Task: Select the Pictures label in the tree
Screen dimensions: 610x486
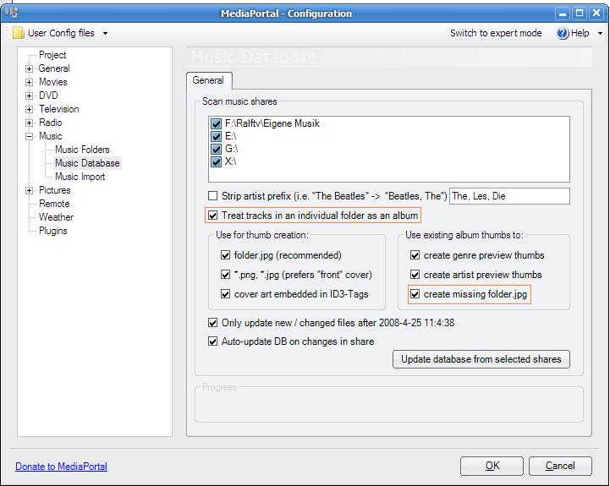Action: click(55, 190)
